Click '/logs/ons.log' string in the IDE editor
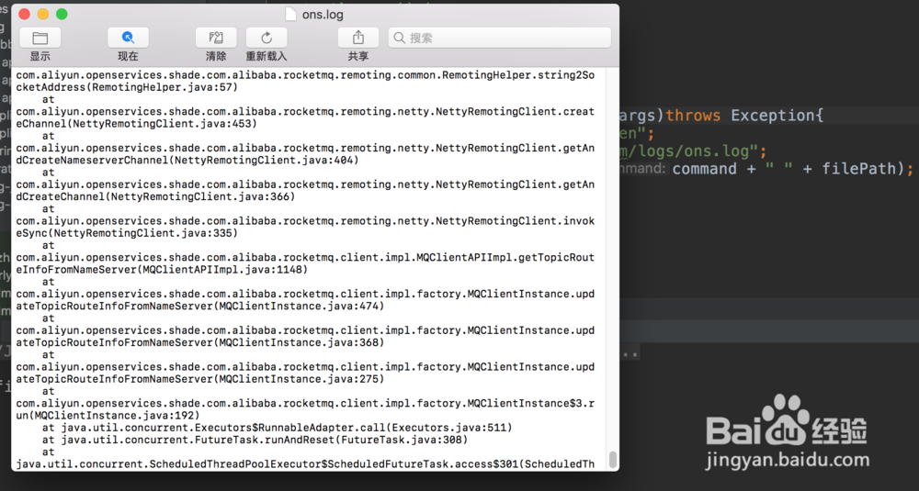The image size is (919, 491). click(693, 151)
